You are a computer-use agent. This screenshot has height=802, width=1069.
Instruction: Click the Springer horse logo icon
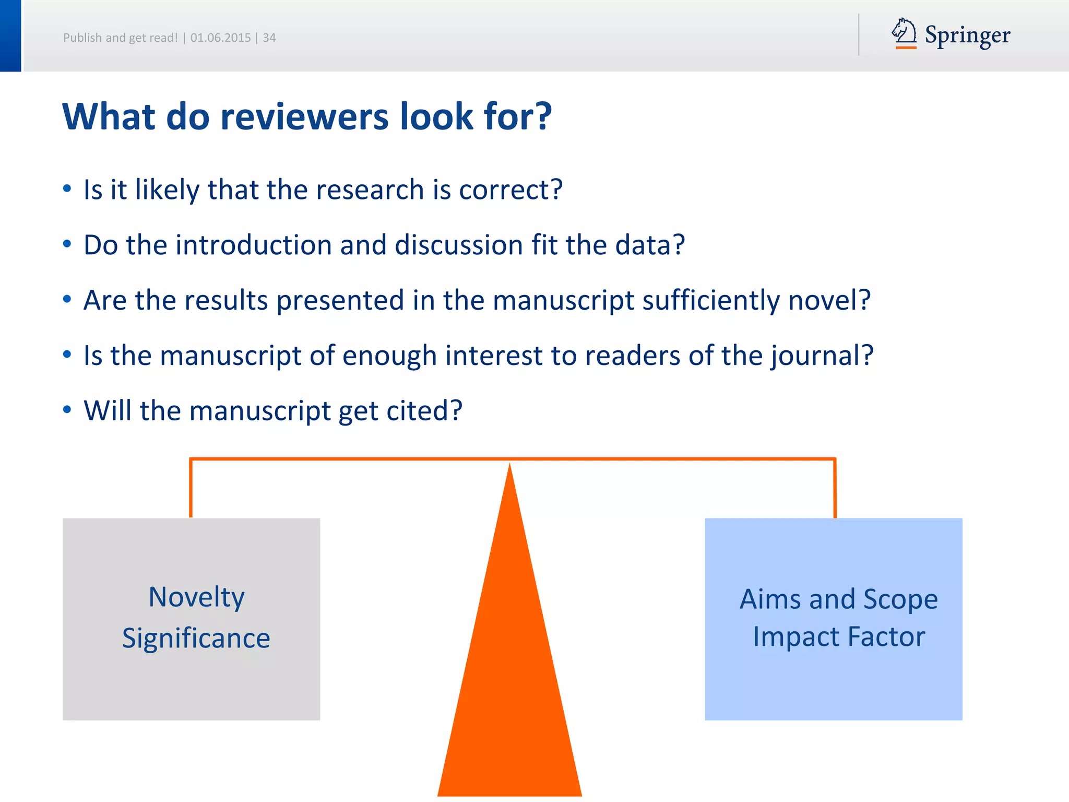pyautogui.click(x=905, y=33)
